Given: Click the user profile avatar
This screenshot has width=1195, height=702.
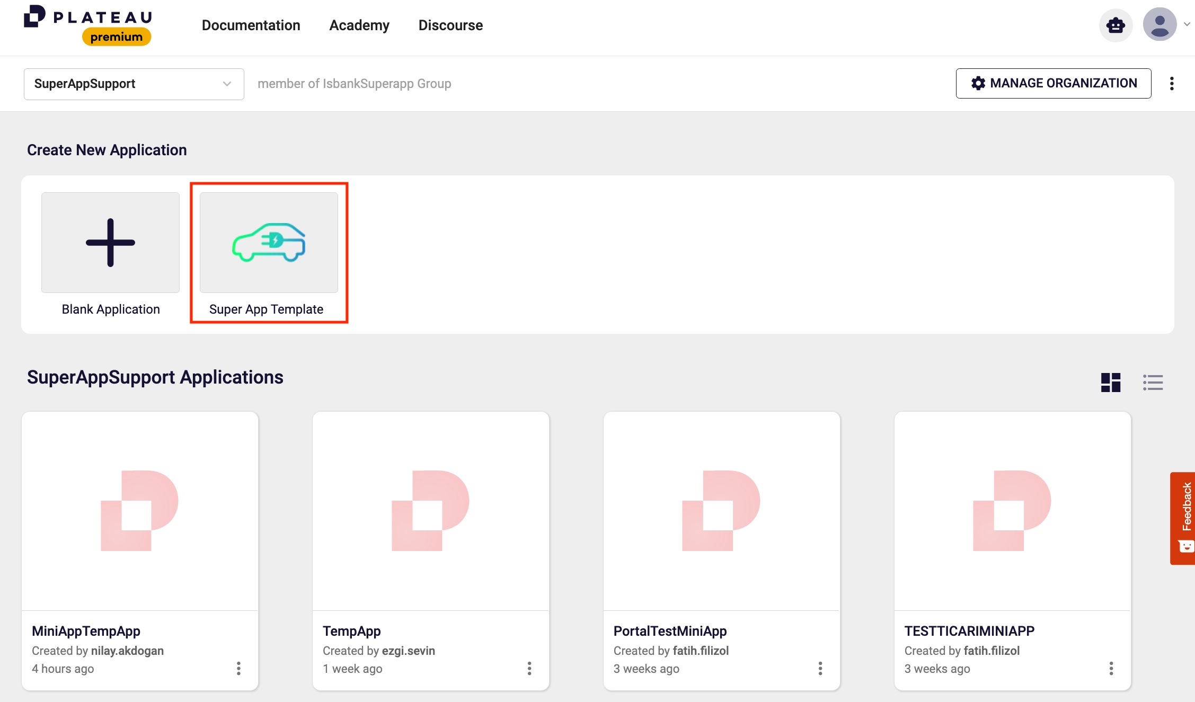Looking at the screenshot, I should click(1159, 24).
